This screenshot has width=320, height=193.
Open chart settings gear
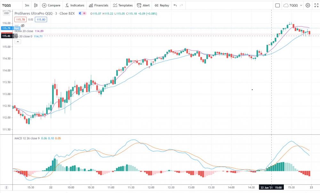pos(308,5)
